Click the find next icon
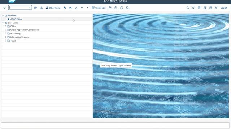Viewport: 231px width, 129px height. pos(193,8)
